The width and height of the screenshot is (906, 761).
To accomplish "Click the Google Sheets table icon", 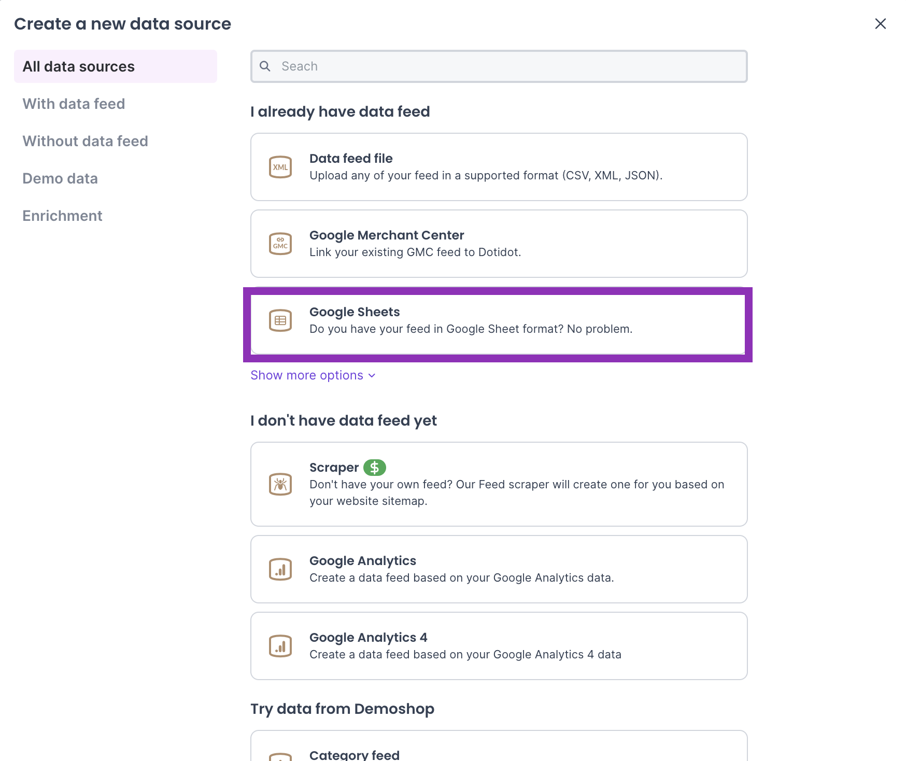I will [280, 320].
